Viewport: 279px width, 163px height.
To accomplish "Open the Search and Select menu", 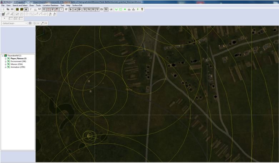I will tap(20, 5).
